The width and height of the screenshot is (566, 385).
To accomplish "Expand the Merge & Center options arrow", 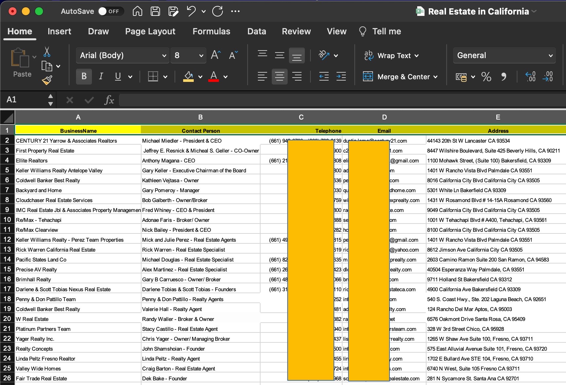I will 435,77.
